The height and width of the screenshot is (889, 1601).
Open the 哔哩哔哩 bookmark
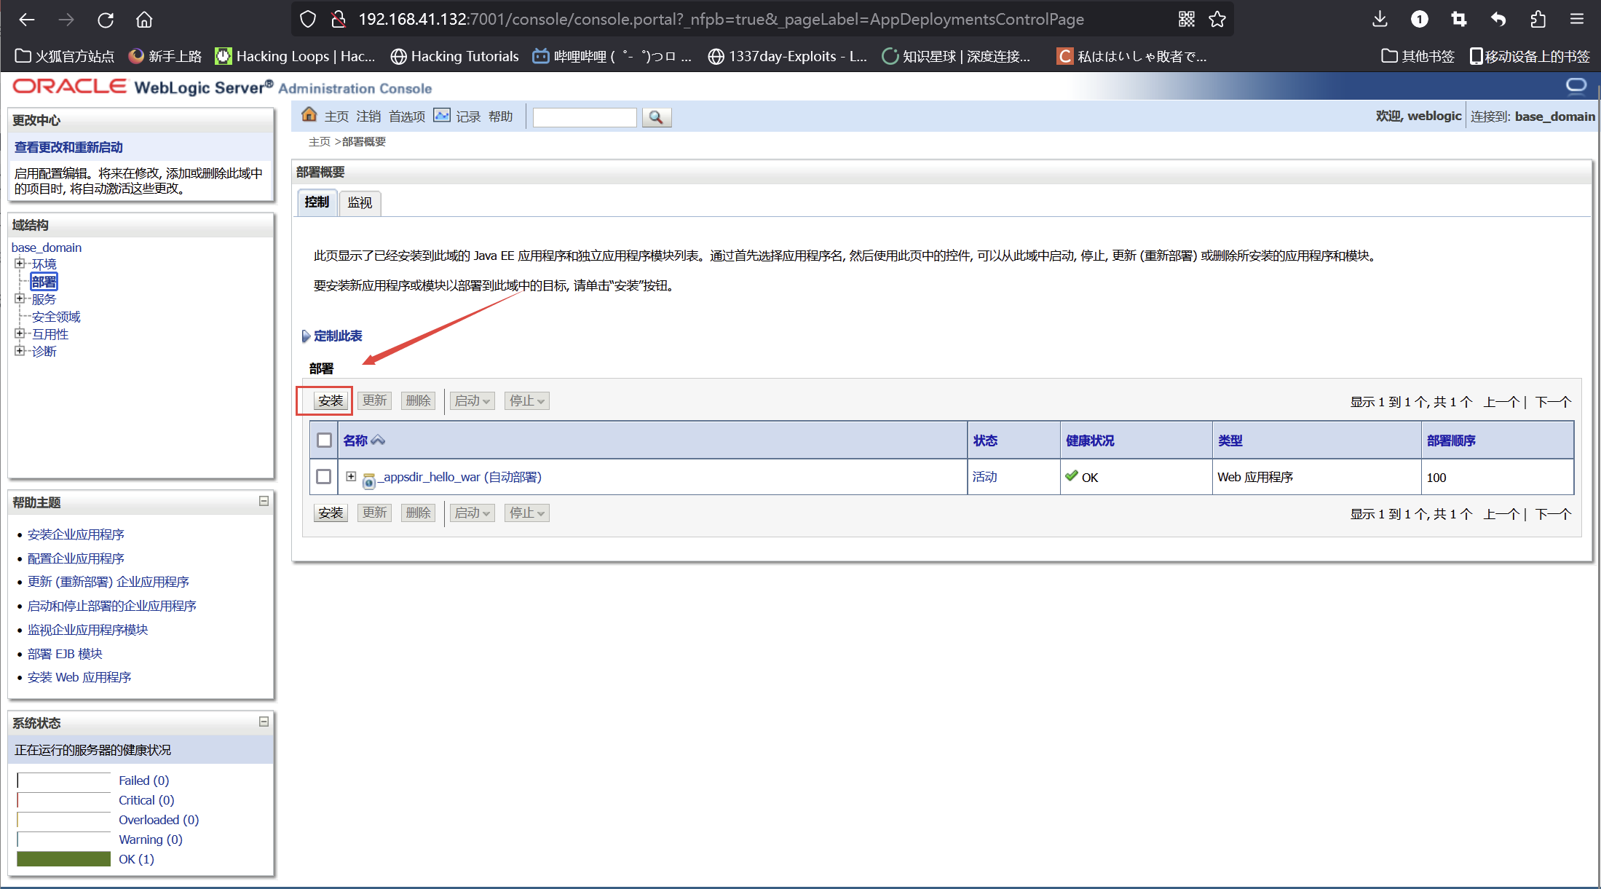612,56
